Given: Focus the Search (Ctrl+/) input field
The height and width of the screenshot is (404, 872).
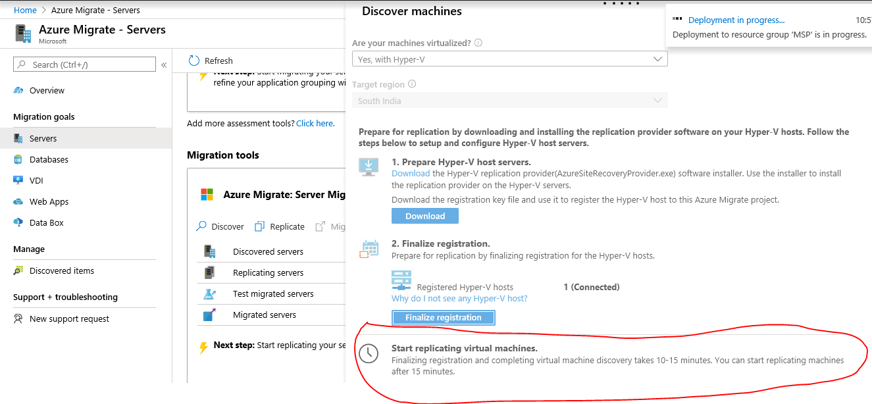Looking at the screenshot, I should [85, 64].
